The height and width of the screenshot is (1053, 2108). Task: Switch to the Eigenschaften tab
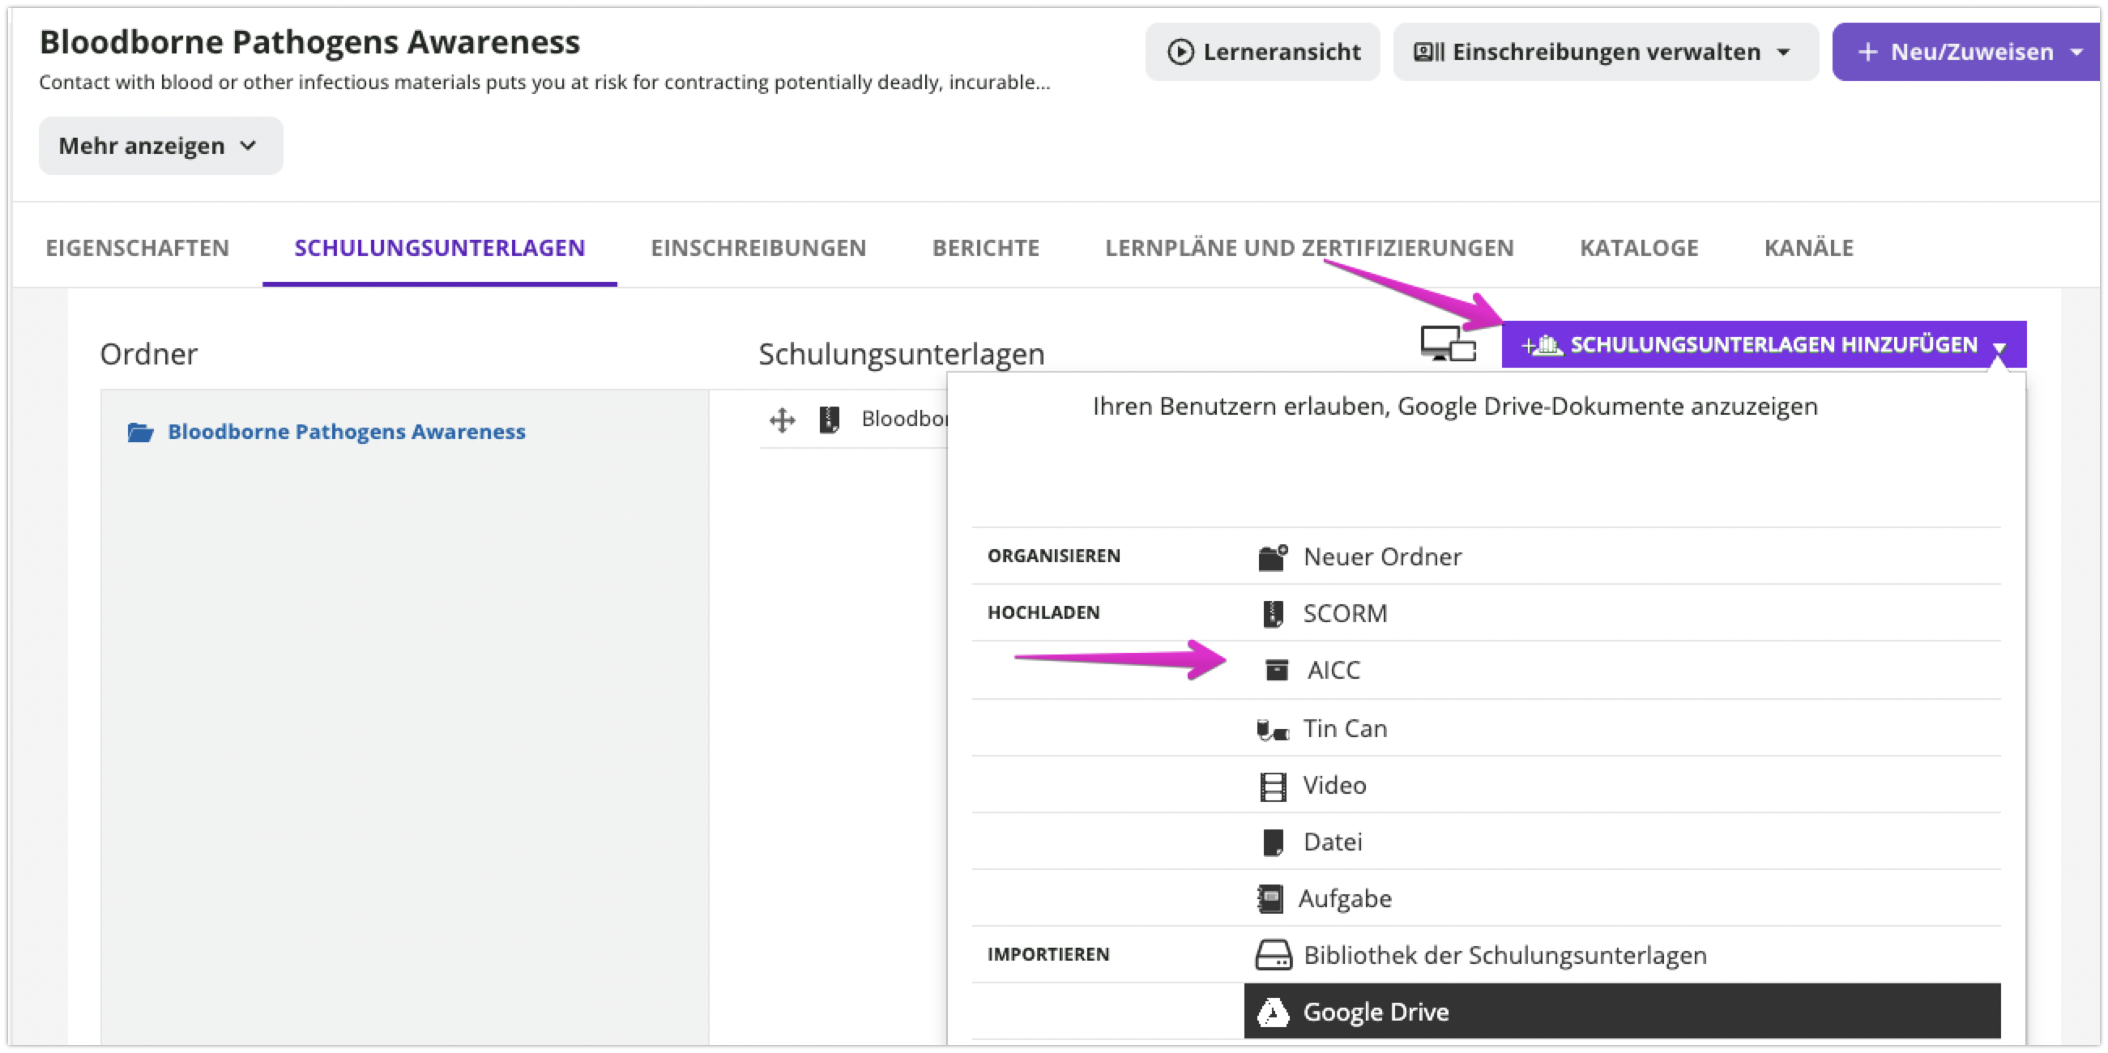point(138,248)
